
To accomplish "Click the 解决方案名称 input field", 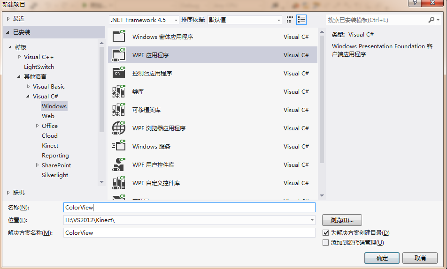I will [189, 232].
